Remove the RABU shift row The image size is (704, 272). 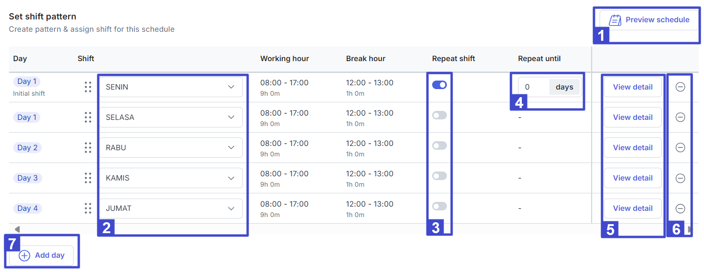coord(680,147)
